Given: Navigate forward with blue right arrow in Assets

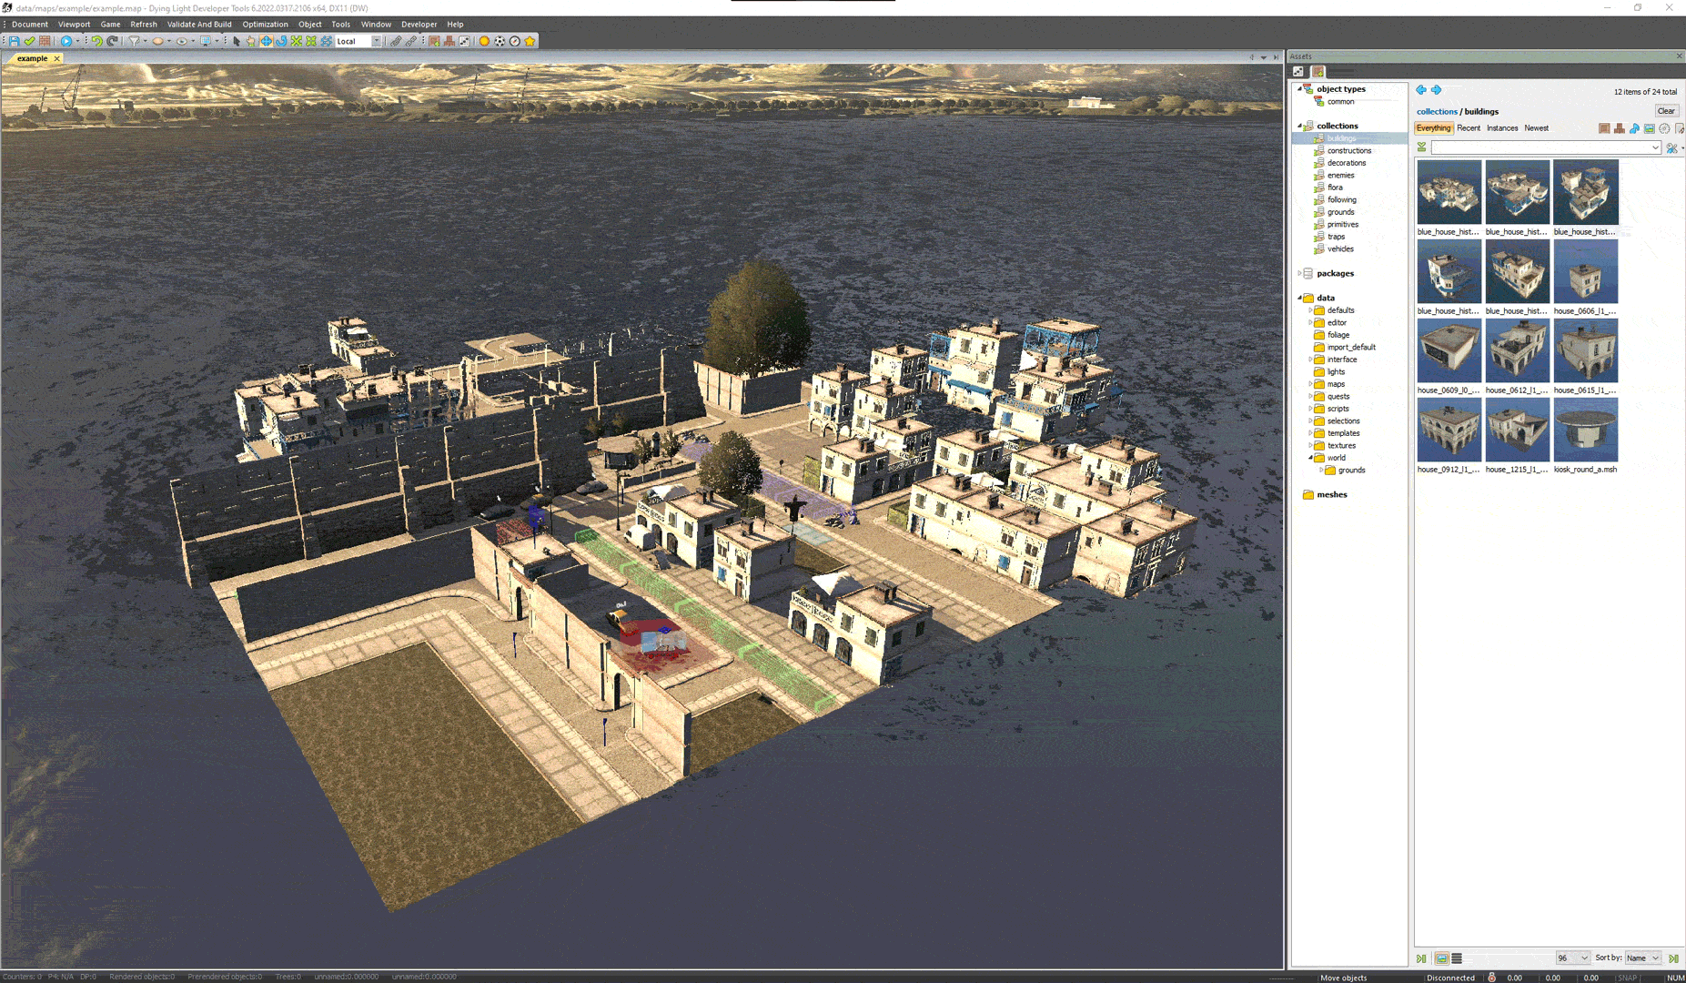Looking at the screenshot, I should click(x=1436, y=90).
